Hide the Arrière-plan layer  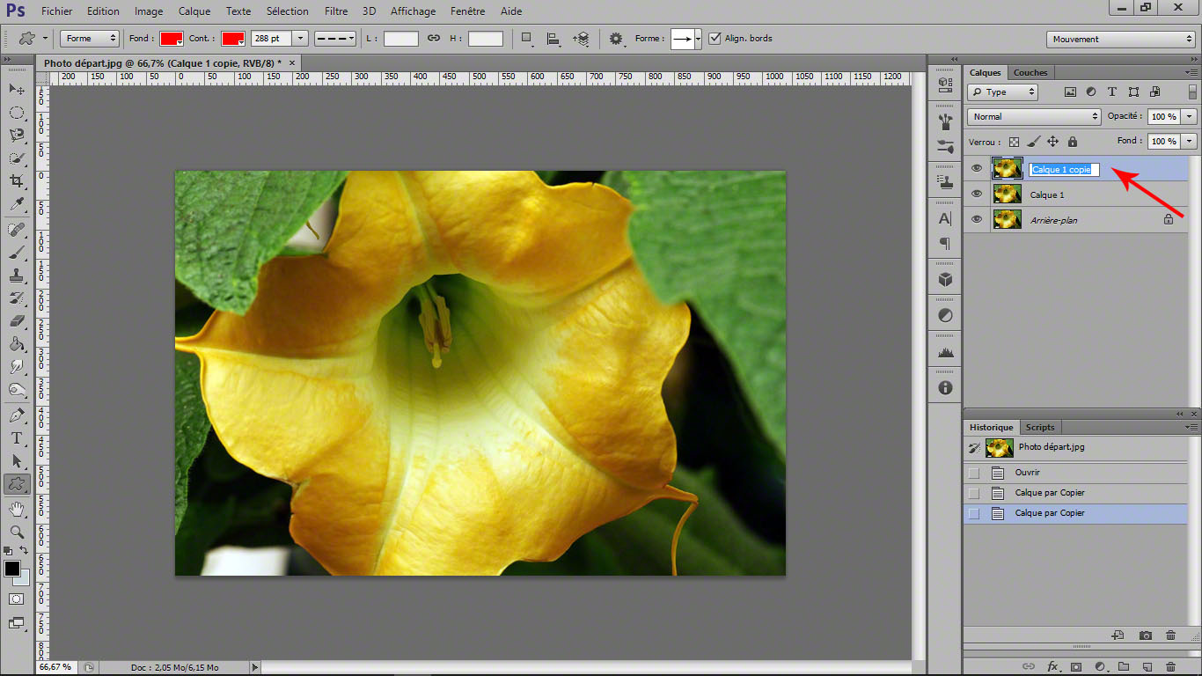click(x=976, y=219)
